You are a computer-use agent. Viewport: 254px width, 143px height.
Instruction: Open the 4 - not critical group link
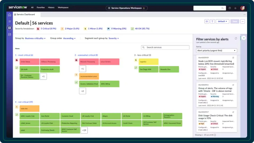(x=24, y=102)
